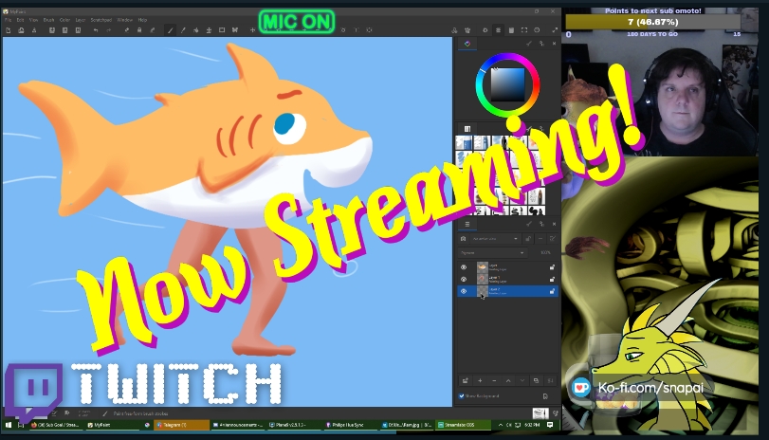The width and height of the screenshot is (769, 440).
Task: Remove the layer with the minus button
Action: click(x=494, y=380)
